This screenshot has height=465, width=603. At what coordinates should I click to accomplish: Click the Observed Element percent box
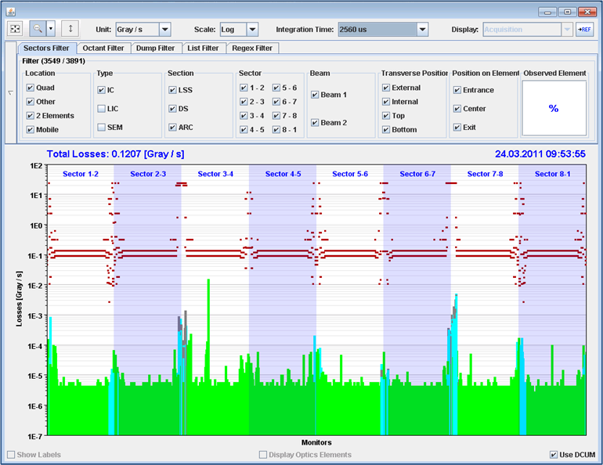coord(554,108)
